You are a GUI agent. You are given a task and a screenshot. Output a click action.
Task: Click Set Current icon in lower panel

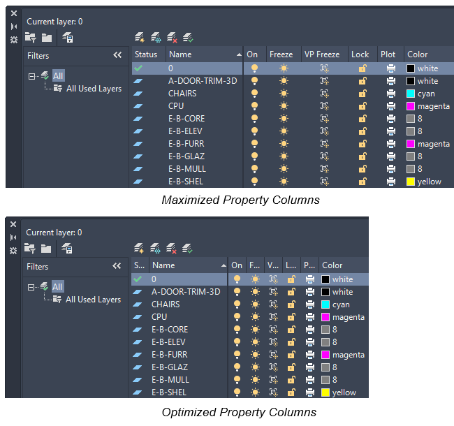click(187, 249)
